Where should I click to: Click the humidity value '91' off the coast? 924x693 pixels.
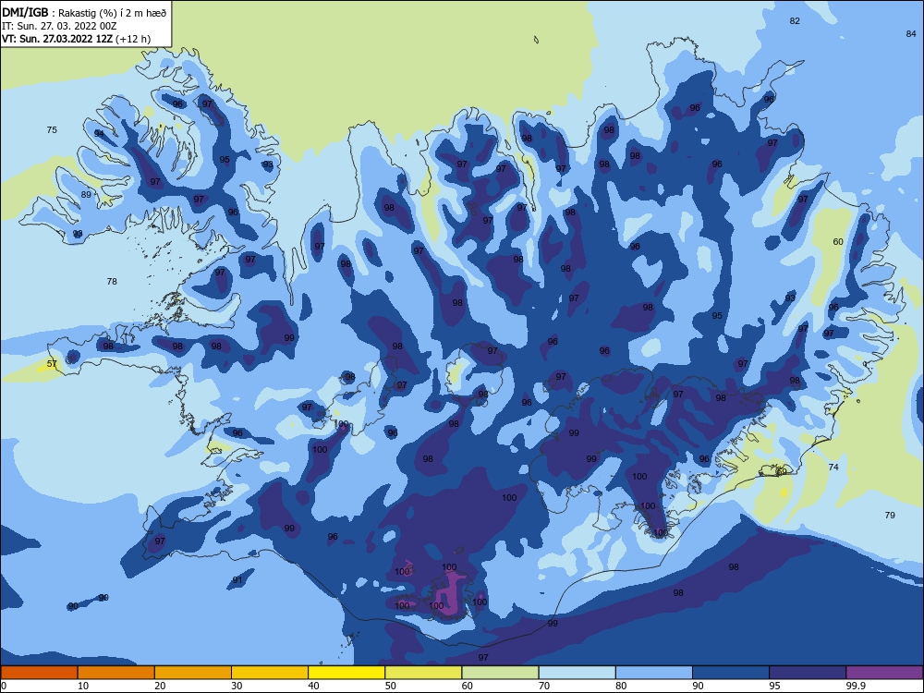tap(237, 580)
